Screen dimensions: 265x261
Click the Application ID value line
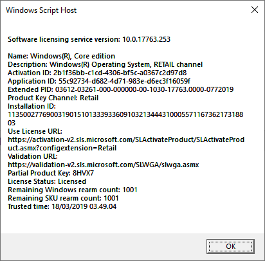pyautogui.click(x=99, y=81)
